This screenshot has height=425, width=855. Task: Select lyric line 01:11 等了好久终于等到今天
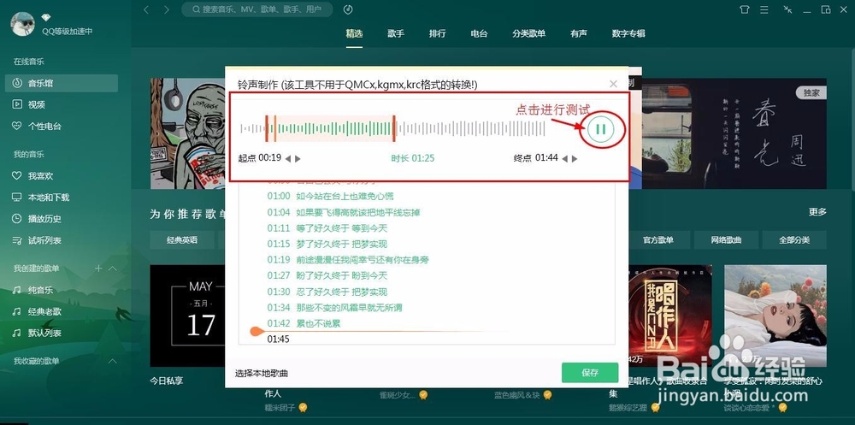pyautogui.click(x=327, y=228)
